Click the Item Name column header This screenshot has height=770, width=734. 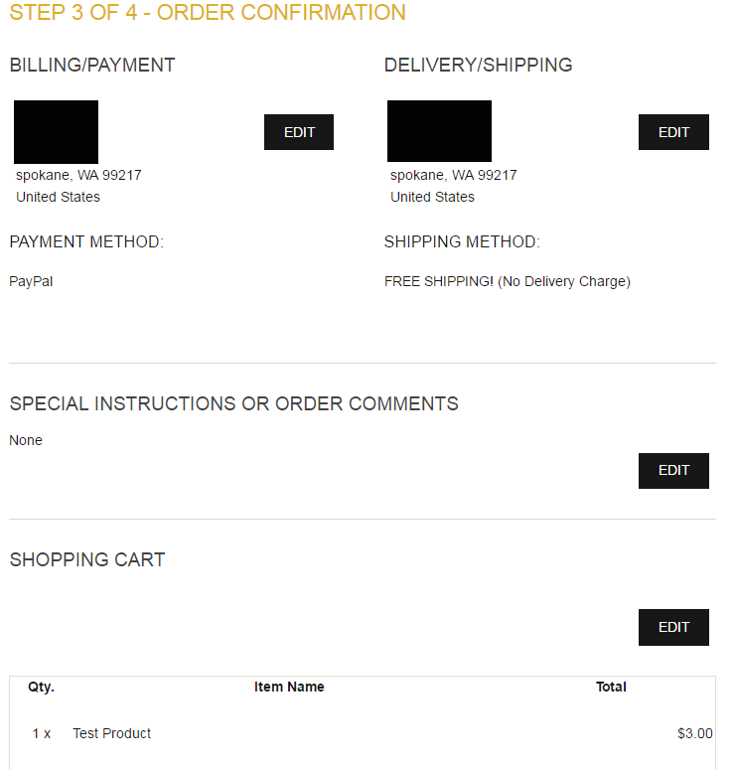coord(289,687)
